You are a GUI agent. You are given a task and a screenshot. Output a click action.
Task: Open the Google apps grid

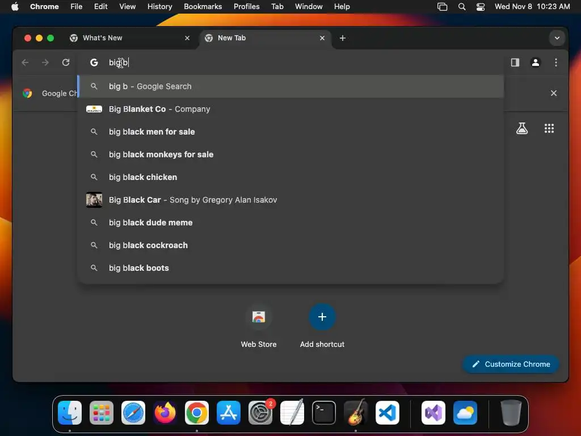click(x=549, y=129)
